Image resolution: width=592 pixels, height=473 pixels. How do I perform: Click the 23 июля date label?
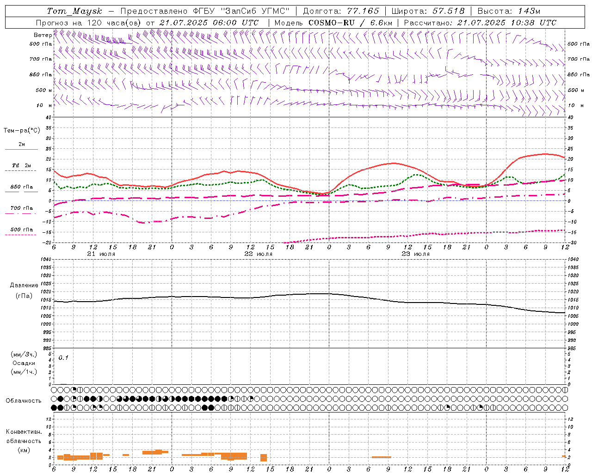(x=416, y=254)
